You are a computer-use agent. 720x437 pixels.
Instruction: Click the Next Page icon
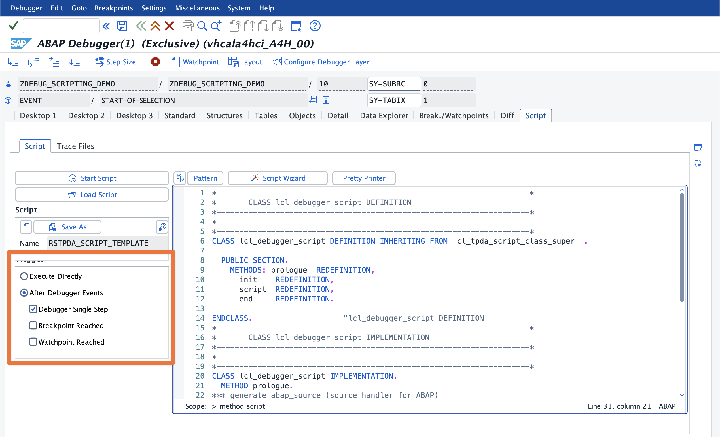(x=263, y=26)
